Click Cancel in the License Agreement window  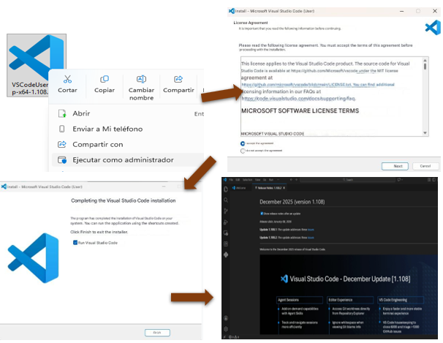click(425, 166)
